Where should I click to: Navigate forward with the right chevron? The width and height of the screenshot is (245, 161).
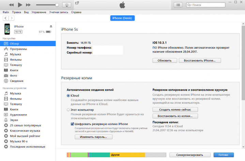point(12,18)
